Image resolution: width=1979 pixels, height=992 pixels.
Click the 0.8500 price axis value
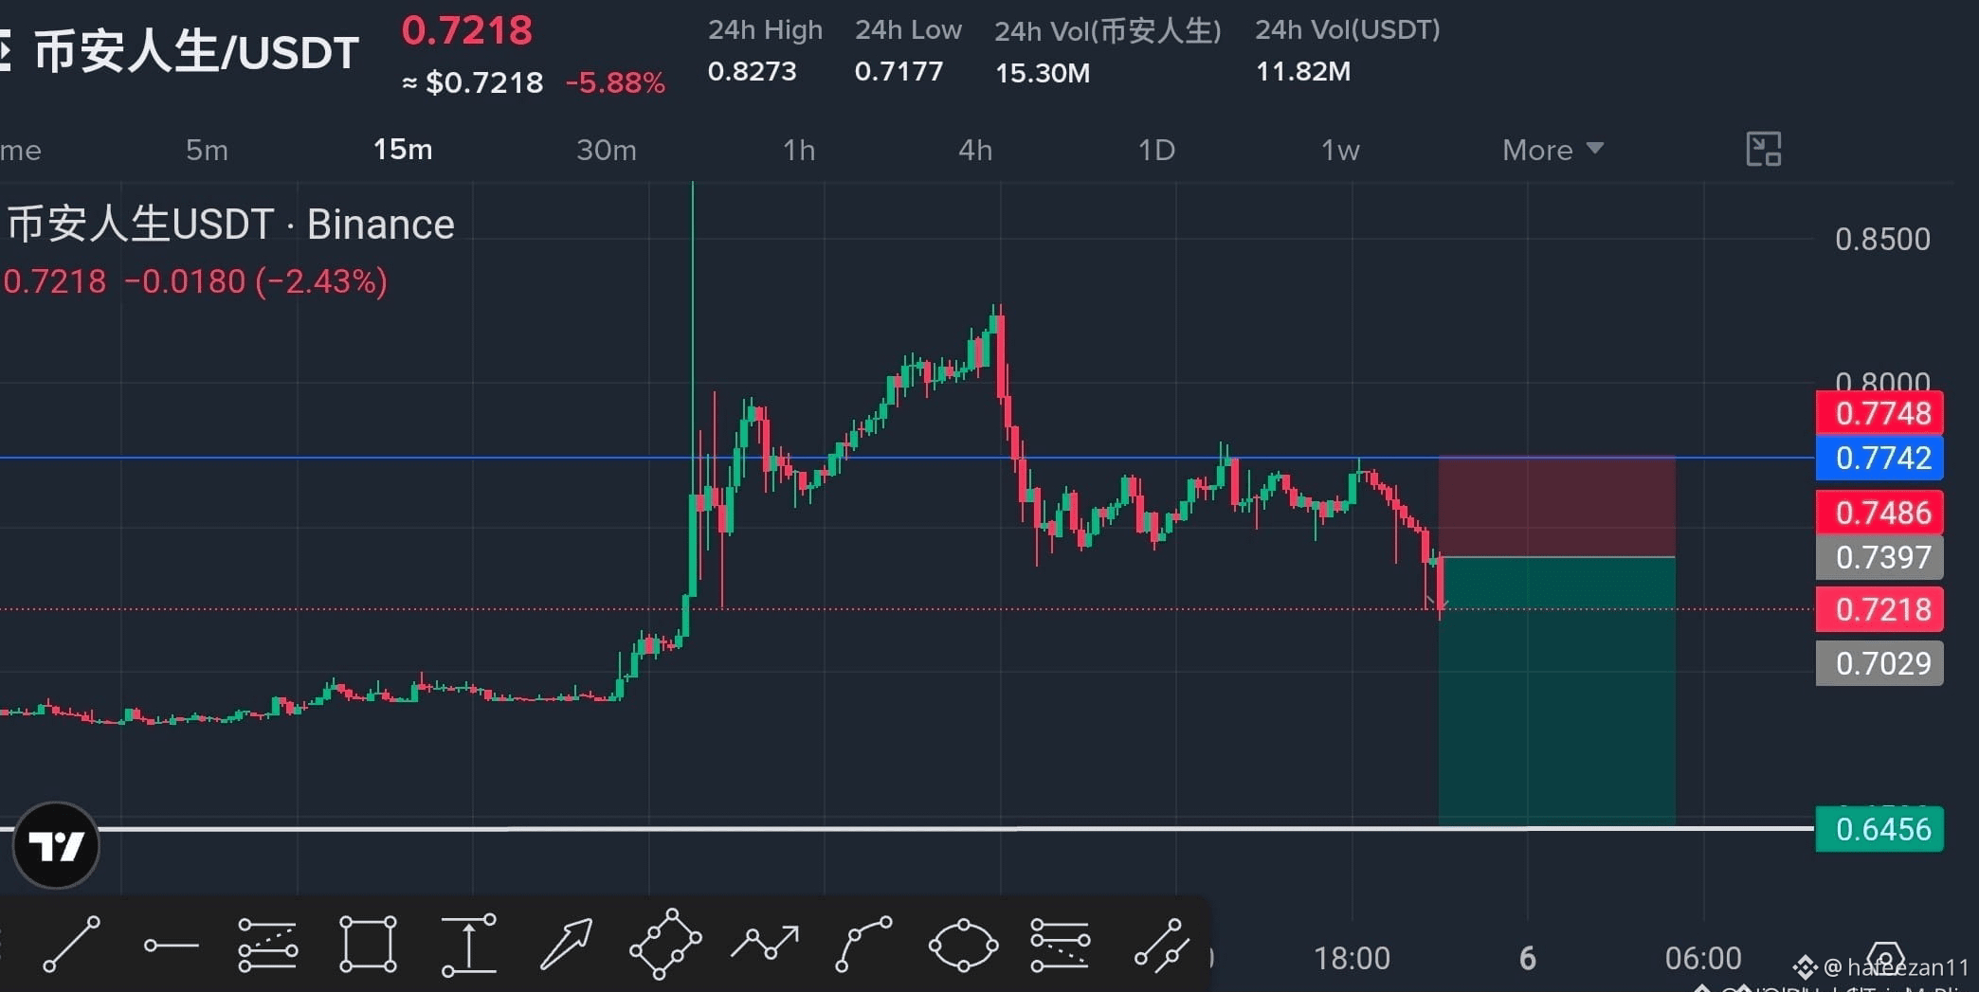click(x=1881, y=239)
